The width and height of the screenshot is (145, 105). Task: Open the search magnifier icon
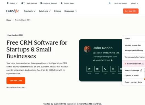click(110, 3)
